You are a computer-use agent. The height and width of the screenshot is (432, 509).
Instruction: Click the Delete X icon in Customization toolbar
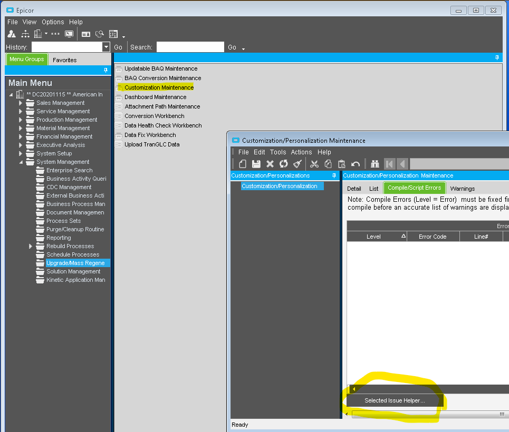[270, 164]
